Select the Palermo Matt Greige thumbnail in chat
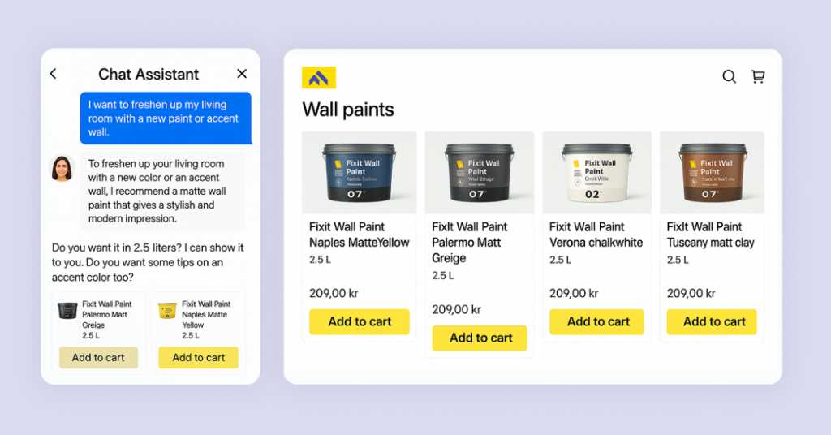Viewport: 831px width, 435px height. point(67,311)
